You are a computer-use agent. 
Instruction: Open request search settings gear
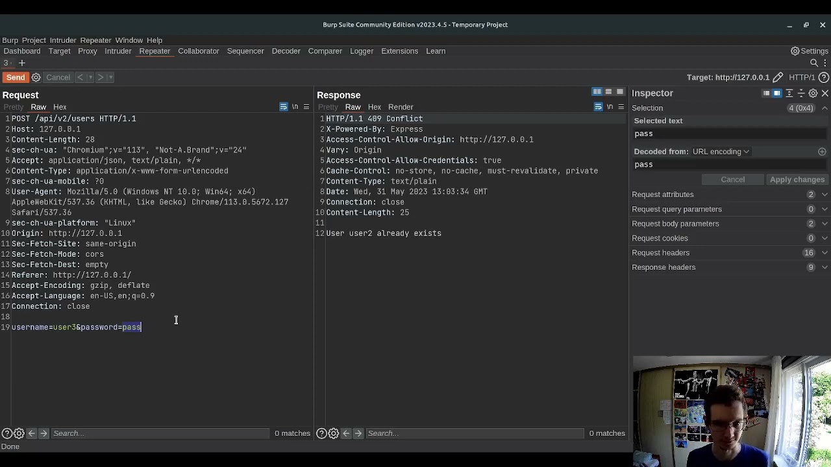[19, 433]
